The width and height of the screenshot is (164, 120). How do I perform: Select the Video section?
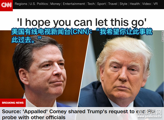coord(147,4)
